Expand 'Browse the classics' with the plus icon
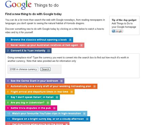This screenshot has width=160, height=125. (x=70, y=40)
